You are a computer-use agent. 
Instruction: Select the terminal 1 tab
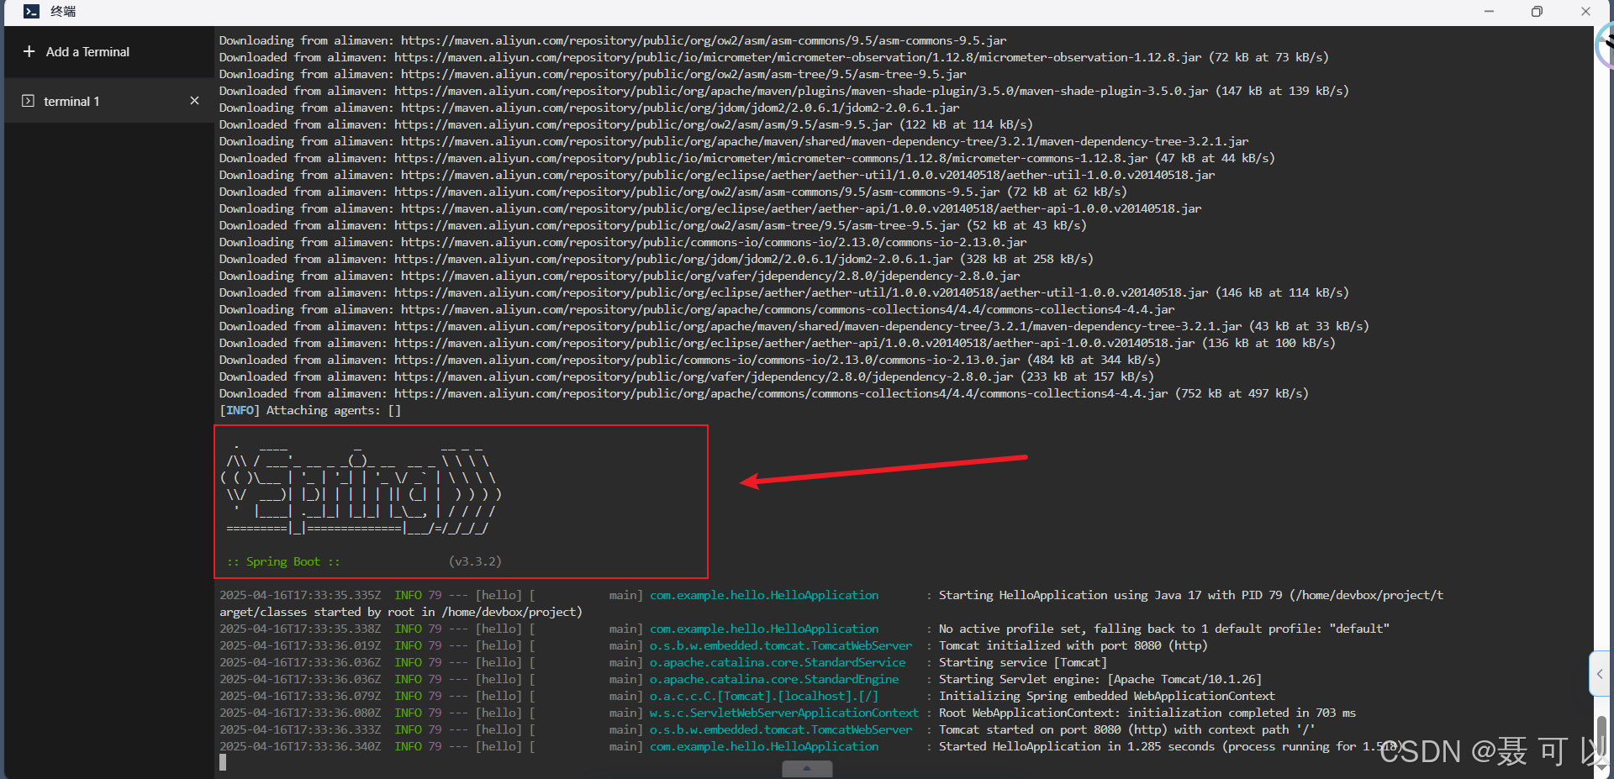[109, 101]
